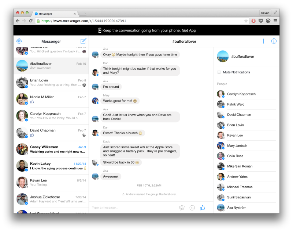Viewport: 293px width, 232px height.
Task: Add people using the plus icon
Action: point(263,41)
